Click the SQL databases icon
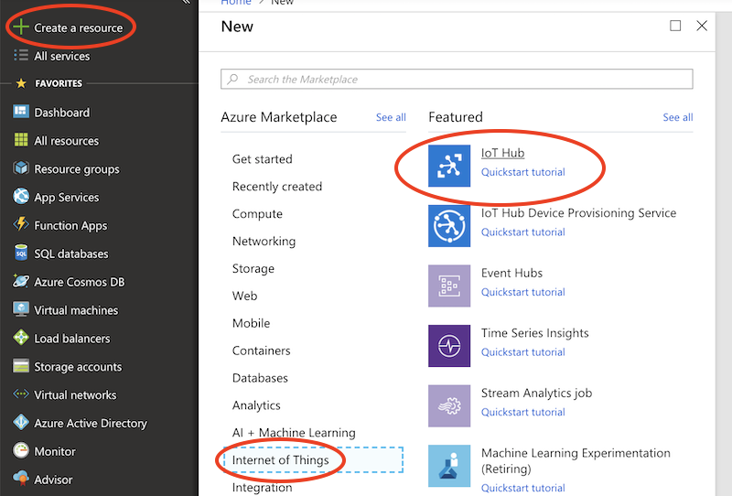 [21, 253]
